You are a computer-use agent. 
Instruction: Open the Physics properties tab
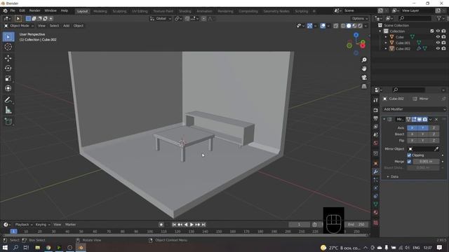pyautogui.click(x=376, y=188)
